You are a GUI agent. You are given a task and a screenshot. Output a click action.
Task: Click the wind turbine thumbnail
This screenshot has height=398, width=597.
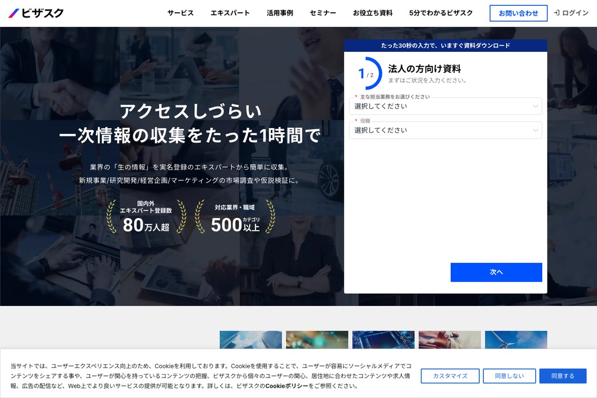click(516, 340)
